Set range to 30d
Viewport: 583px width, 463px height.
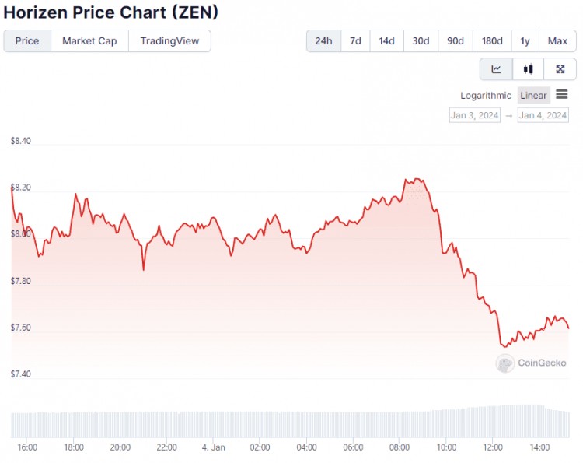coord(421,41)
